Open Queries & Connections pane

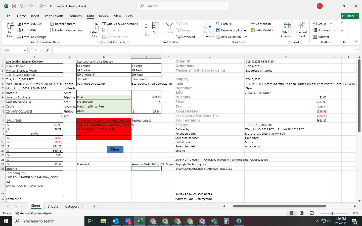pos(120,24)
